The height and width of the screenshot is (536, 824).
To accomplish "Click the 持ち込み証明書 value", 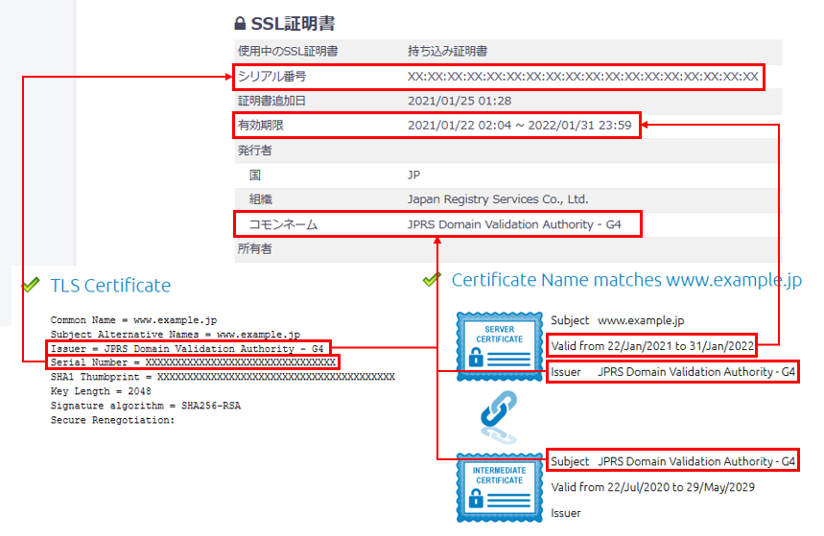I will (447, 51).
